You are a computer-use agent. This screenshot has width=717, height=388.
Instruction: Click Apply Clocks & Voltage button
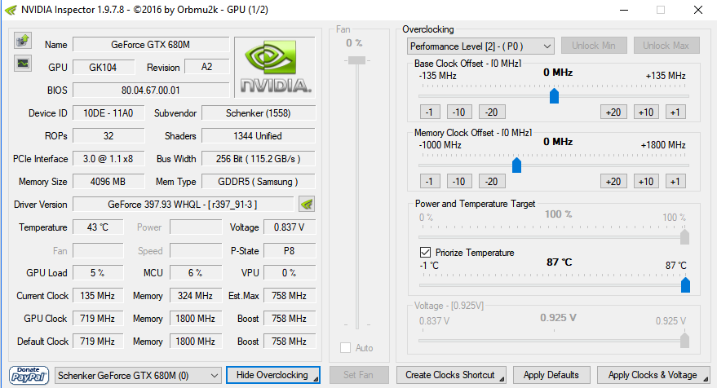coord(653,375)
